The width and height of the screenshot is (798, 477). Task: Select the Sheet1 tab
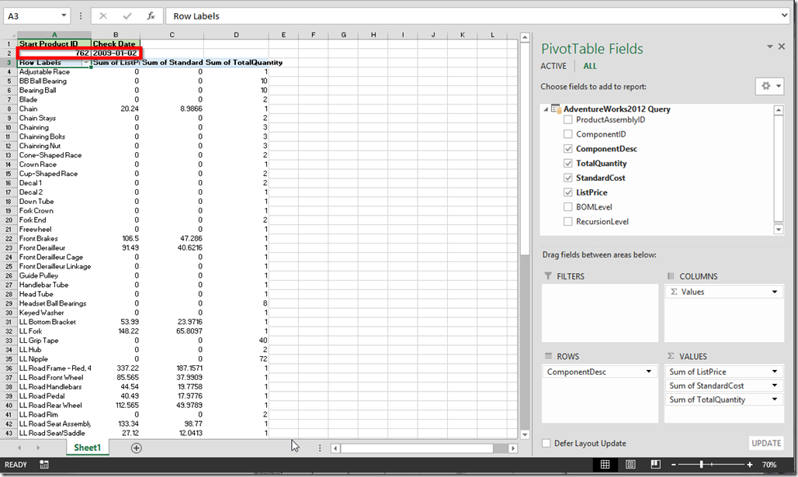tap(88, 448)
